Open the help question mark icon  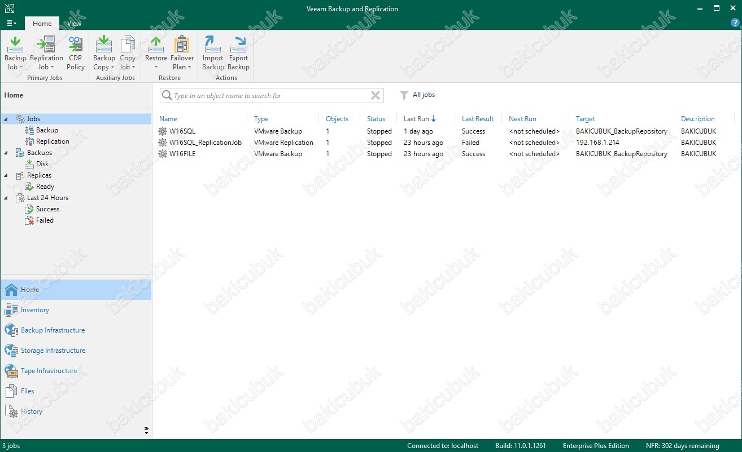(735, 23)
